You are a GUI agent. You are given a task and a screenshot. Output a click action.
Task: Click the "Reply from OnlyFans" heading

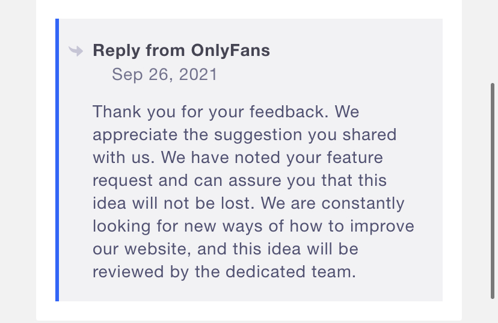click(181, 51)
